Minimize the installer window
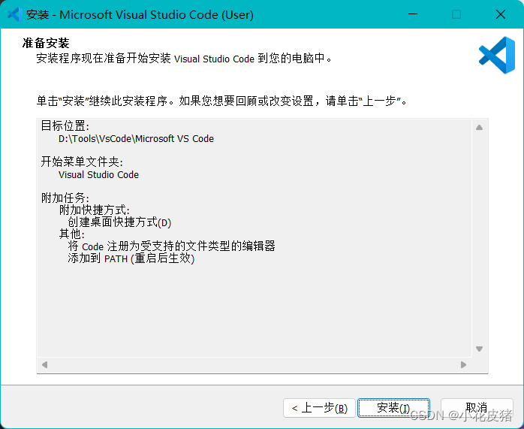The height and width of the screenshot is (429, 524). click(x=413, y=14)
